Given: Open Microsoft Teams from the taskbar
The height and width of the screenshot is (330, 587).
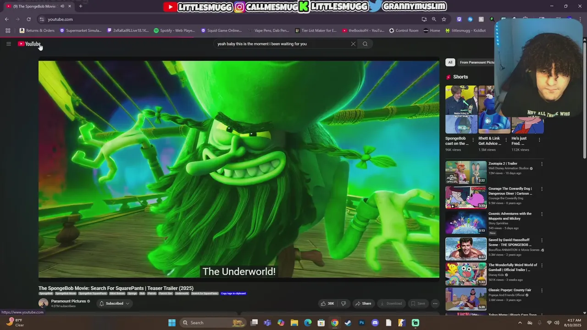Looking at the screenshot, I should [267, 323].
